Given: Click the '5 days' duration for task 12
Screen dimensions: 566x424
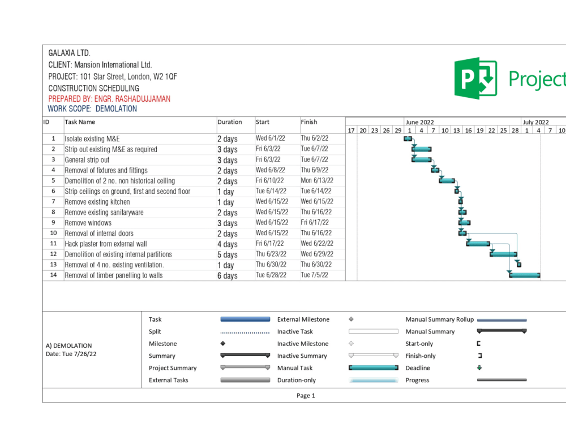Looking at the screenshot, I should (x=228, y=254).
